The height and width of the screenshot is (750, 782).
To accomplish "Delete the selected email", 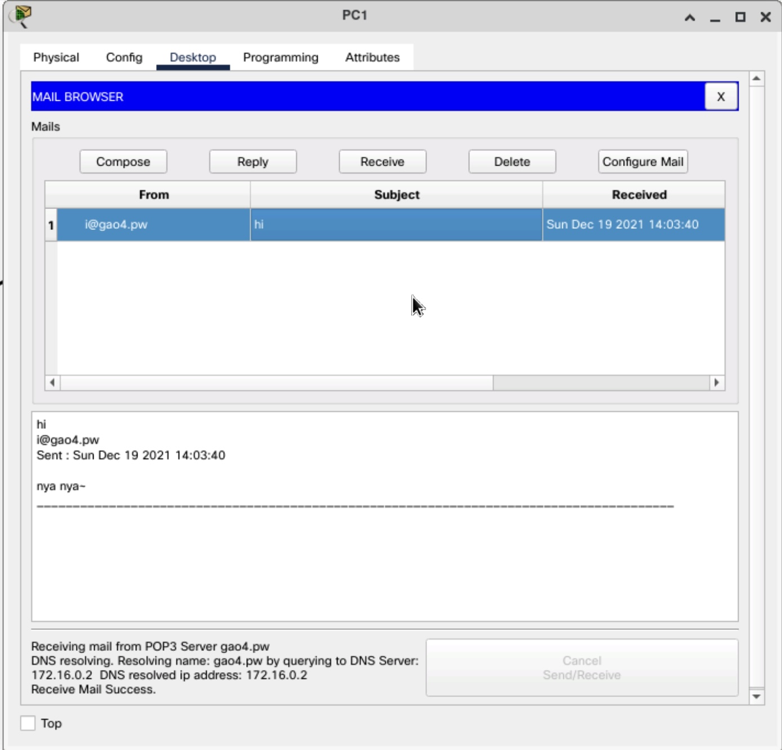I will point(512,162).
